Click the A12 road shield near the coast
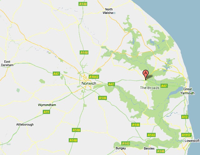 [185, 117]
